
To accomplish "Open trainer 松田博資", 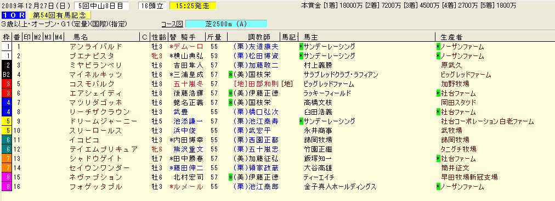I will (x=263, y=56).
